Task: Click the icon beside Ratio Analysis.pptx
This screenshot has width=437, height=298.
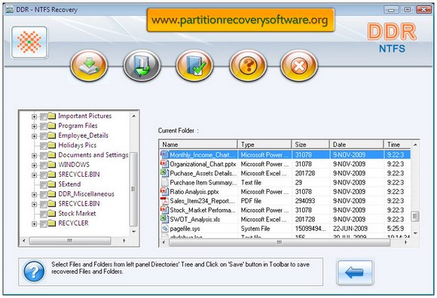Action: pyautogui.click(x=164, y=191)
